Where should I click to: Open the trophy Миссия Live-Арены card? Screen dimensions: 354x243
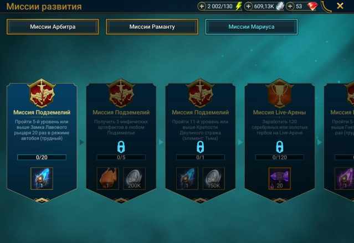tap(280, 141)
